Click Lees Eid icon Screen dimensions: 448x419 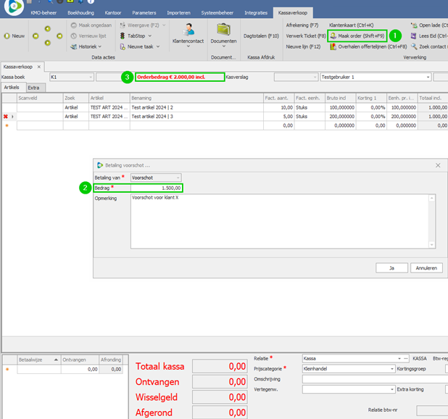click(x=413, y=36)
